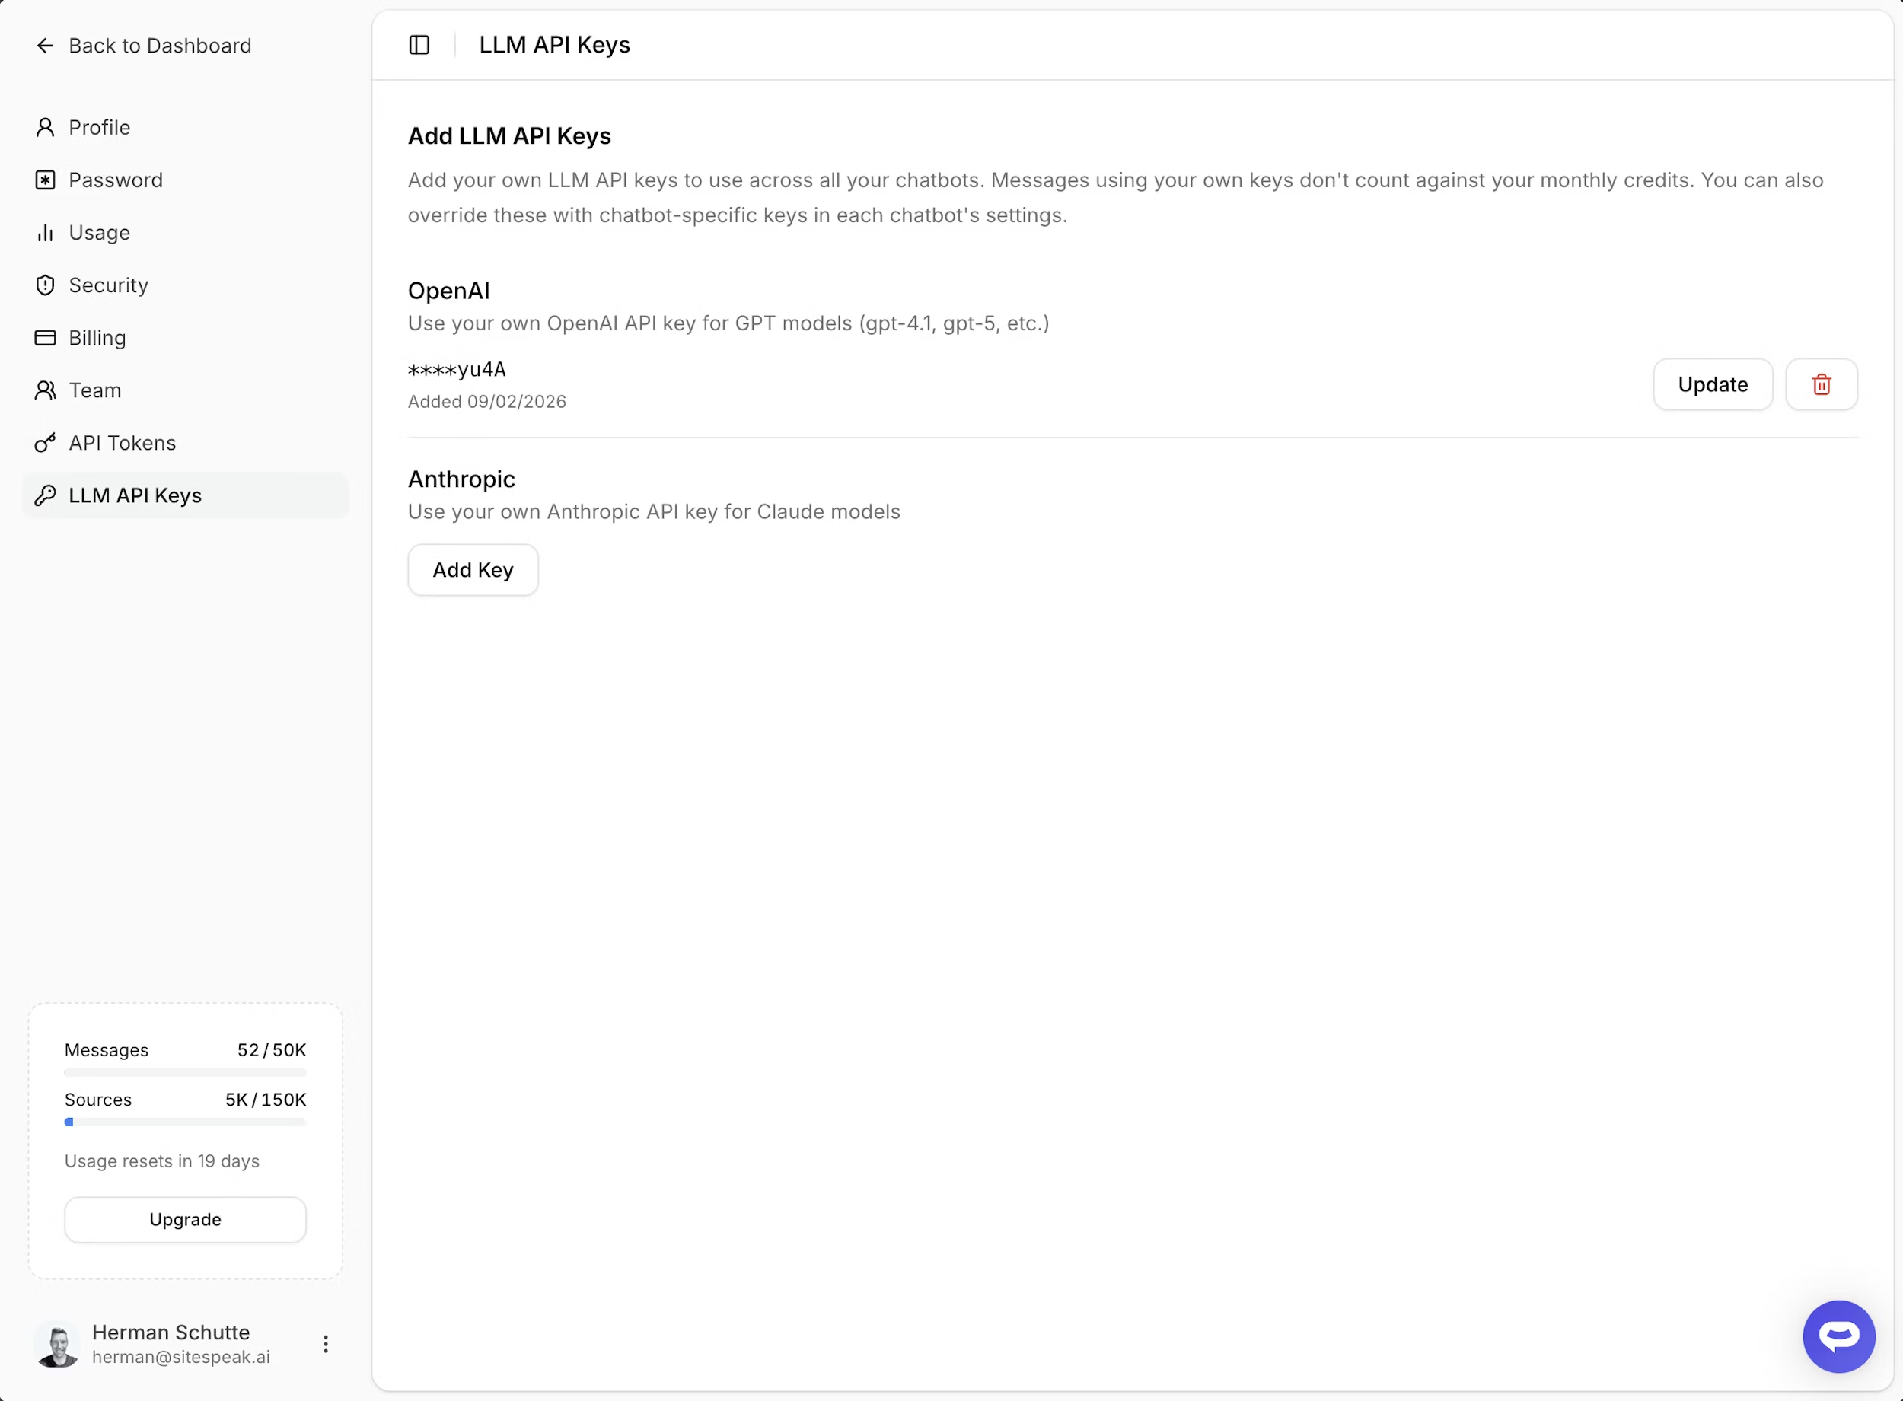Screen dimensions: 1903x1401
Task: Click the Profile person icon
Action: click(x=45, y=127)
